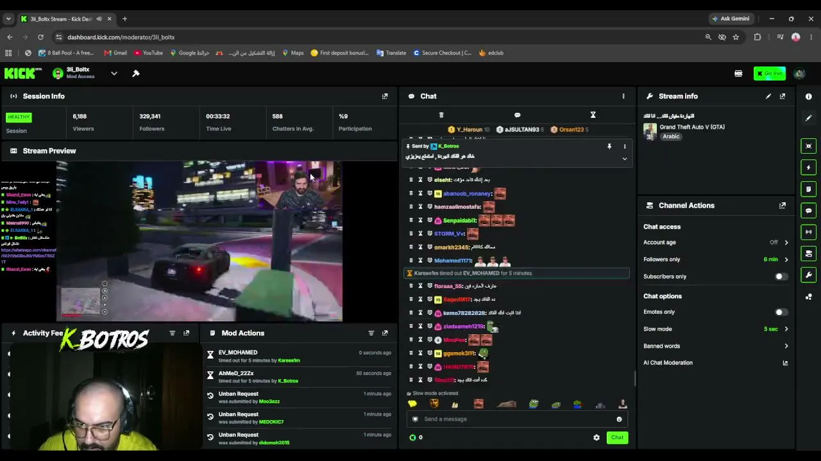
Task: Toggle the stream preview widget in sidebar
Action: pyautogui.click(x=809, y=146)
